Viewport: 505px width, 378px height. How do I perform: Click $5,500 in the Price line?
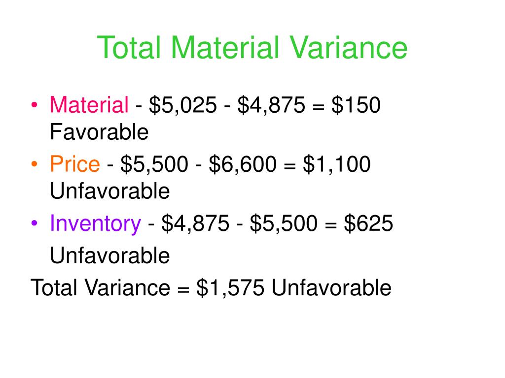[x=154, y=164]
